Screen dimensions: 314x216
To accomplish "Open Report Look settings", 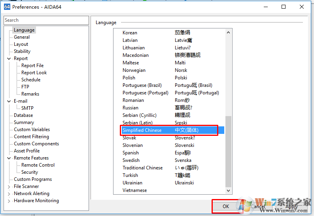I will [x=34, y=73].
